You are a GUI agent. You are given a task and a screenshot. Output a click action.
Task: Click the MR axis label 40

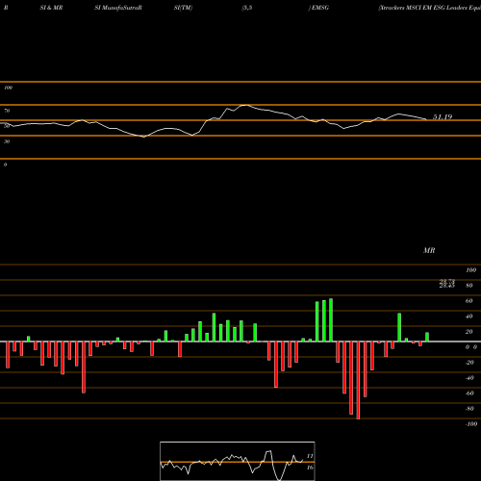pyautogui.click(x=469, y=316)
